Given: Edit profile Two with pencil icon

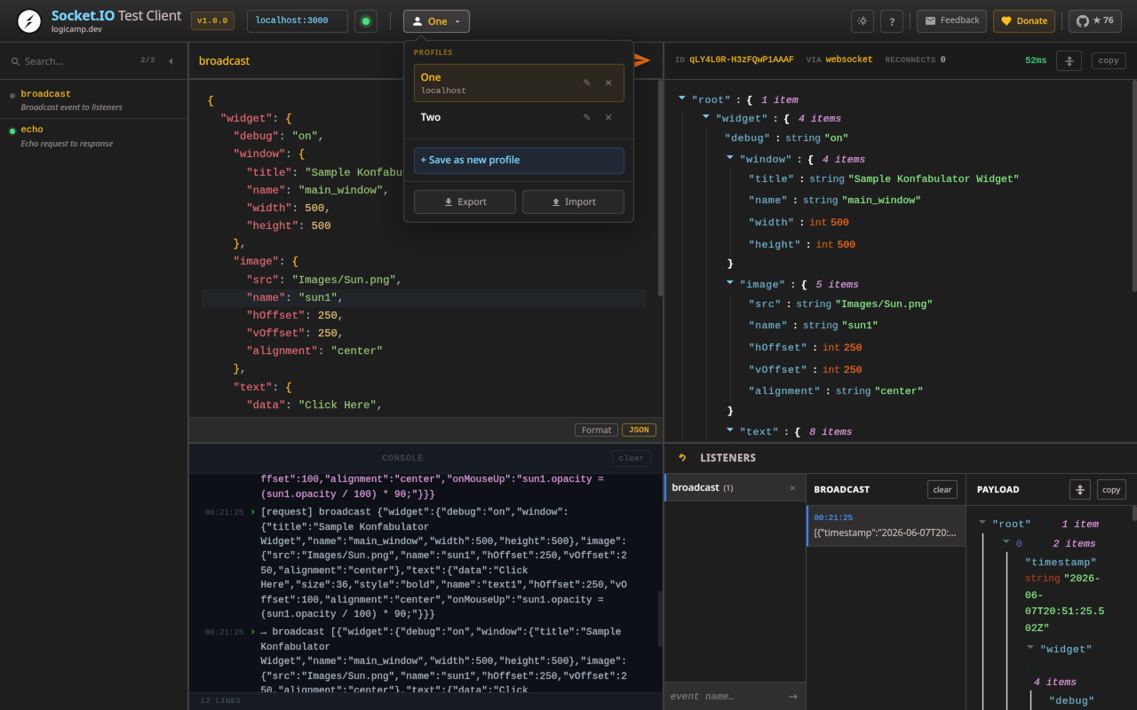Looking at the screenshot, I should point(586,117).
